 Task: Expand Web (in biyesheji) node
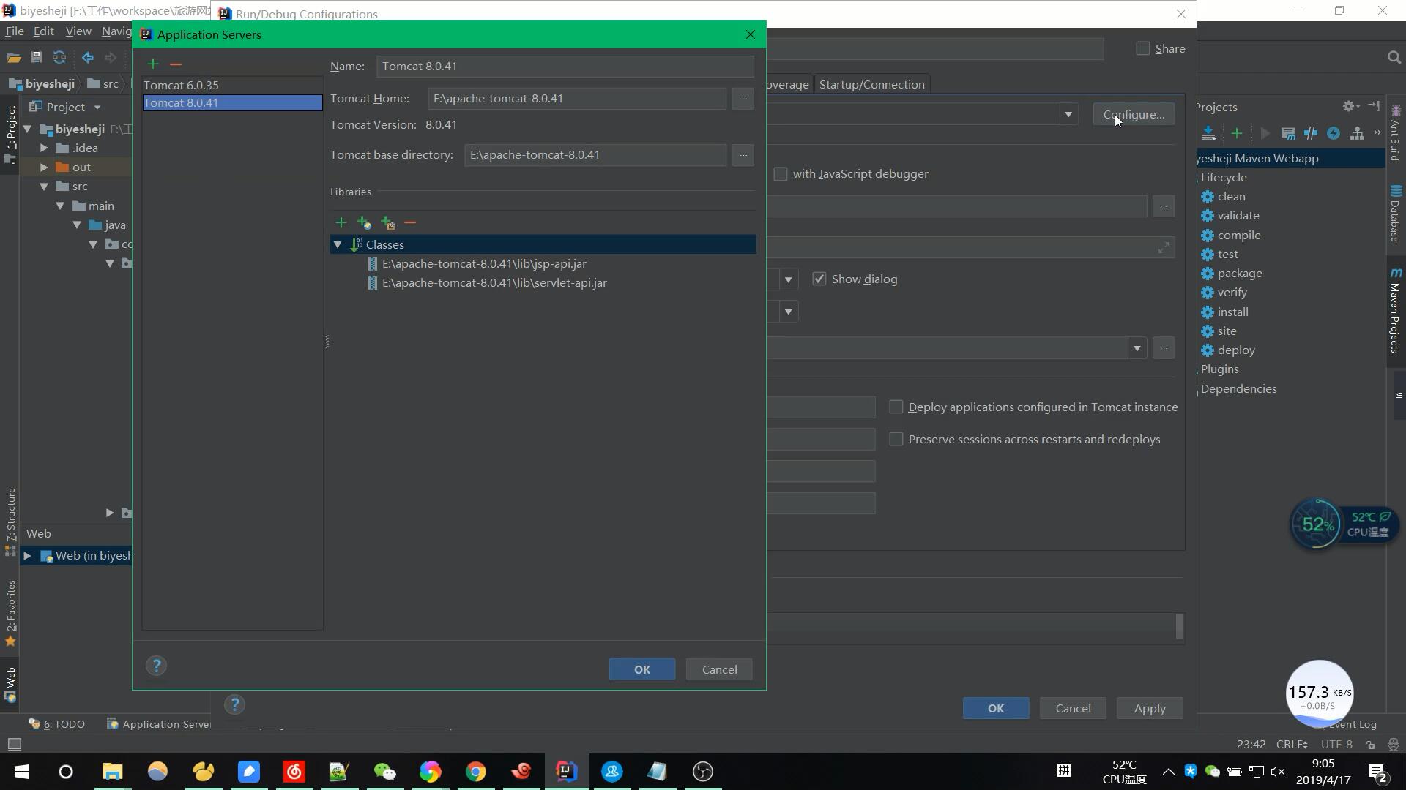(27, 556)
